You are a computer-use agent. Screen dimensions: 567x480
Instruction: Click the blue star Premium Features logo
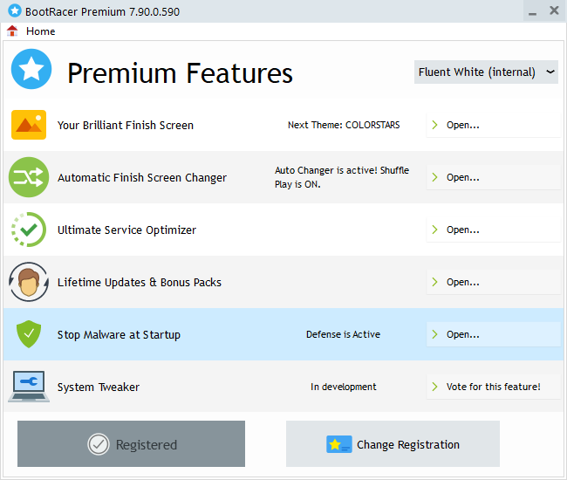pos(31,71)
